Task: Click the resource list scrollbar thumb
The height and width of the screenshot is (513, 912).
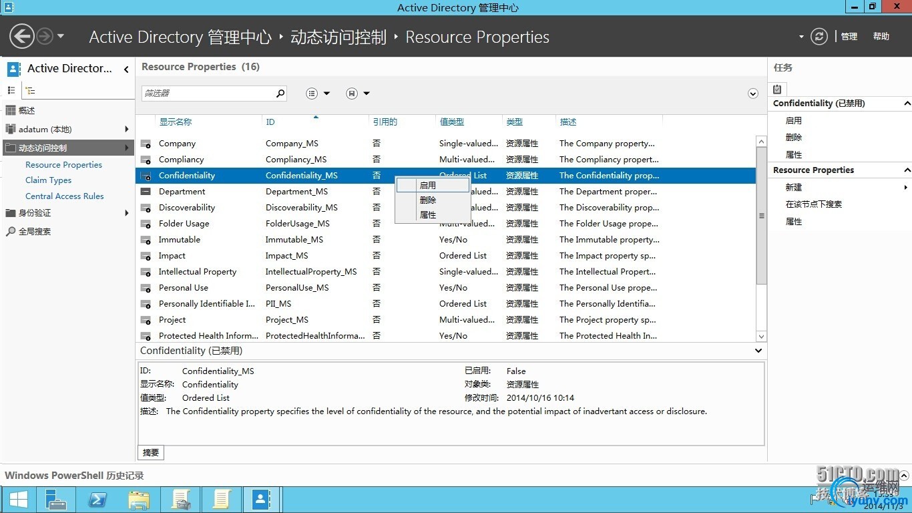Action: [761, 216]
